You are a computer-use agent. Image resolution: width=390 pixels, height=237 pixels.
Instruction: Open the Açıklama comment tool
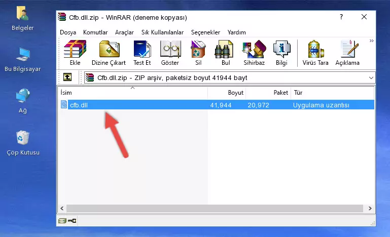(x=347, y=53)
